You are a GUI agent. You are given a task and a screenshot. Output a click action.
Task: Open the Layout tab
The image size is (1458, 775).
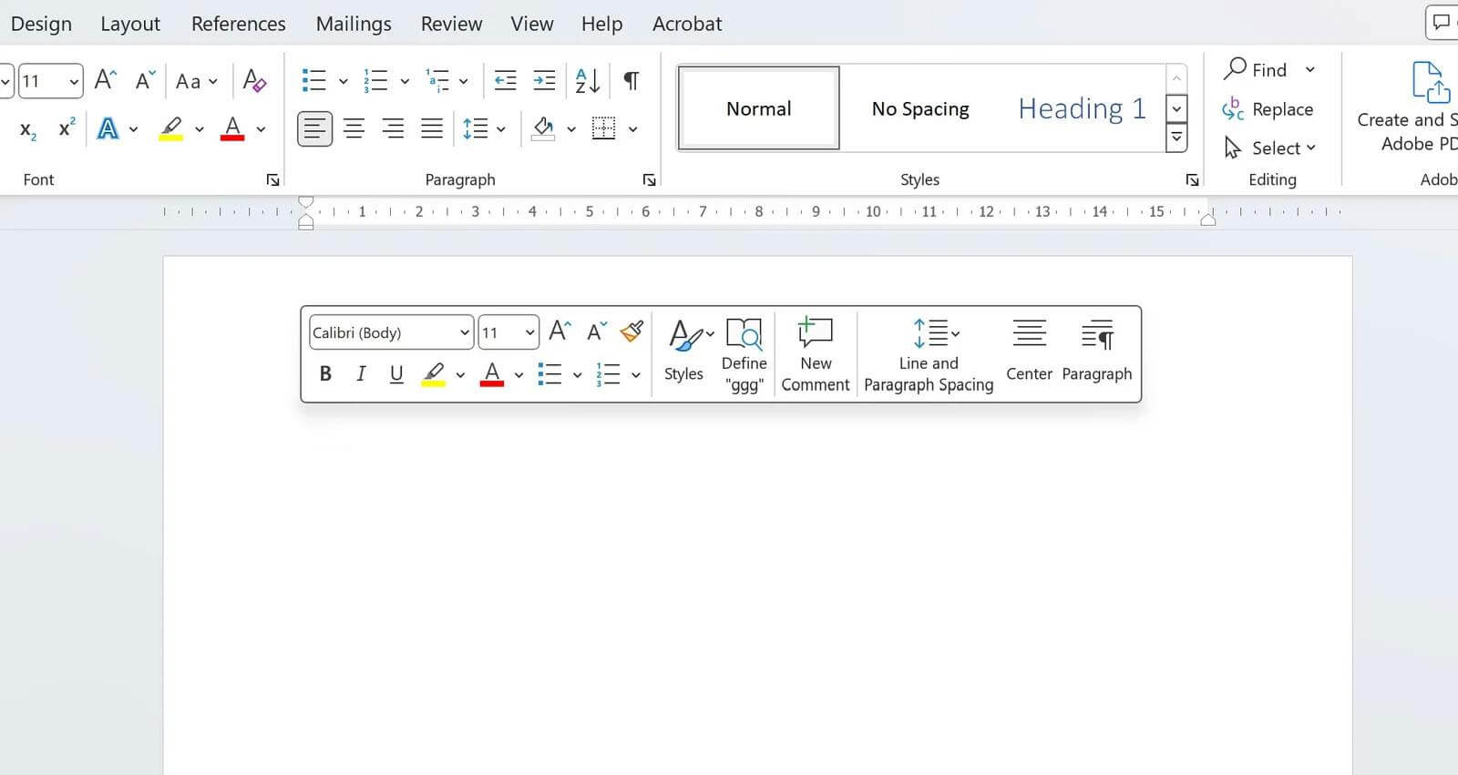tap(130, 24)
